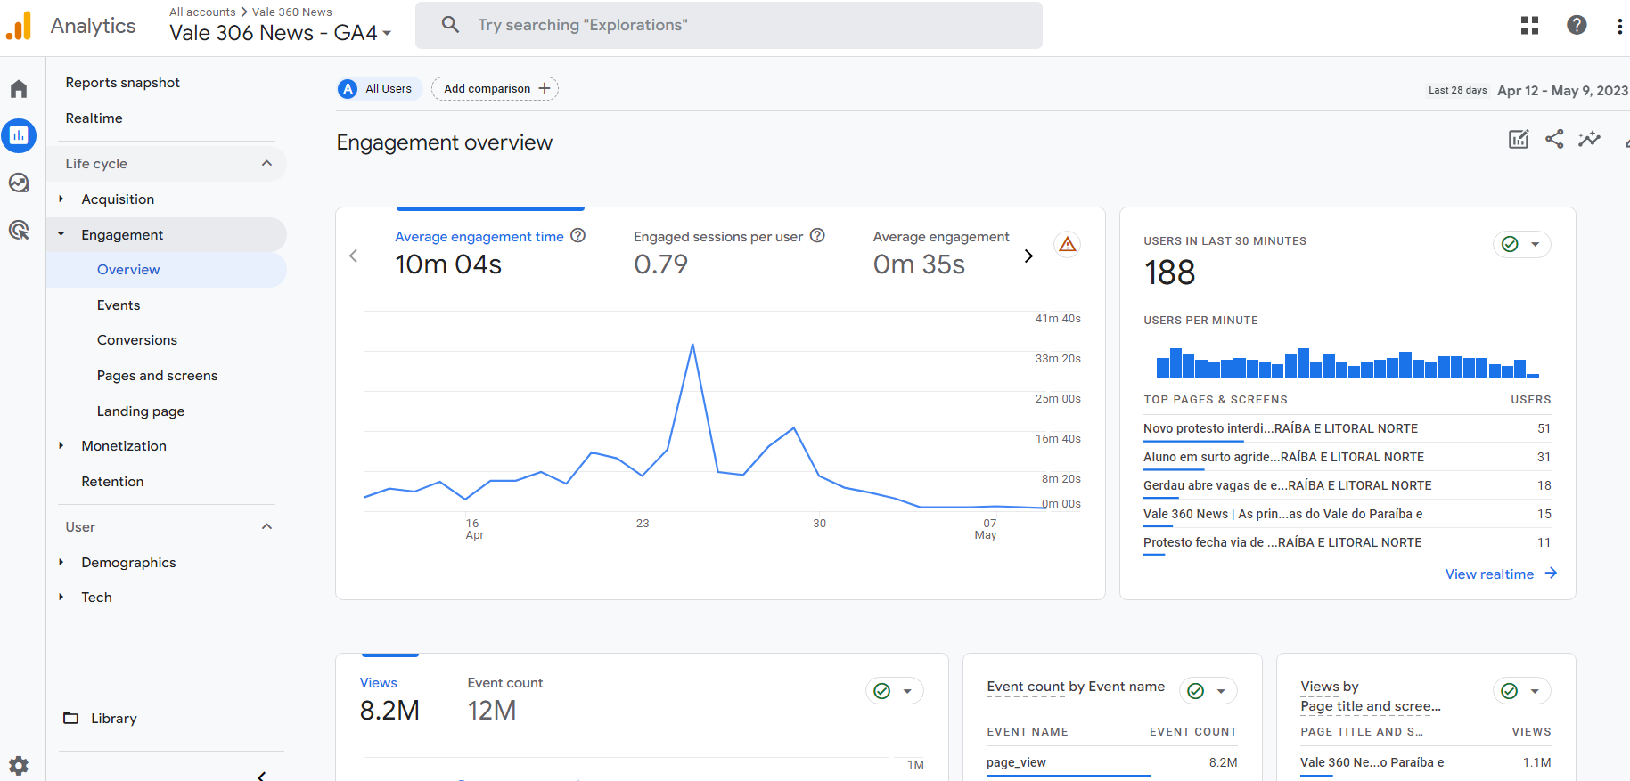Click the engagement time peak on the line chart

pos(692,345)
